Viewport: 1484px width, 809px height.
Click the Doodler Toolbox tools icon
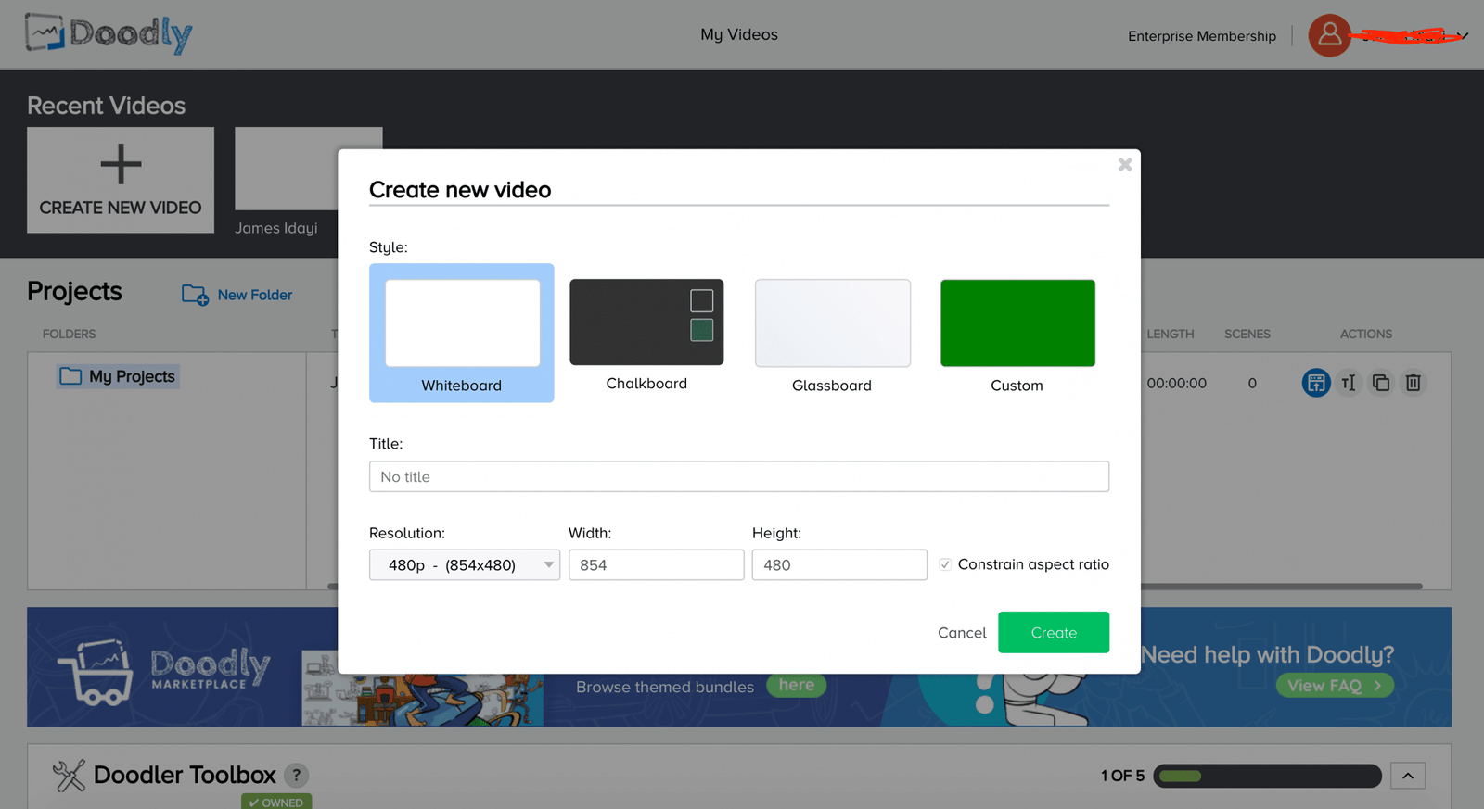(x=69, y=776)
